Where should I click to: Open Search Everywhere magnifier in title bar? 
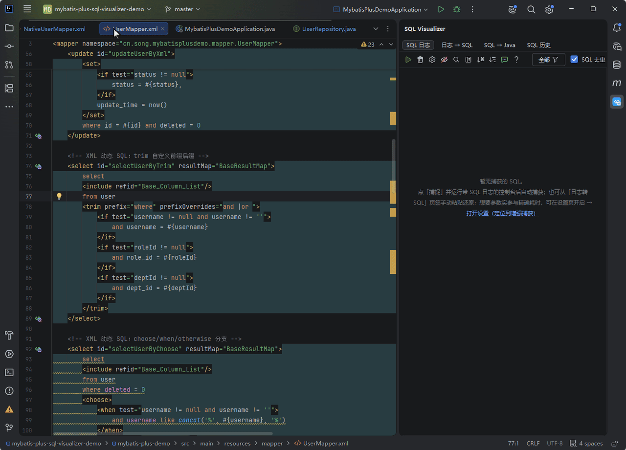click(x=531, y=9)
